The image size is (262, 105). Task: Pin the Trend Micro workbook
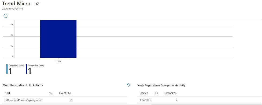click(37, 4)
